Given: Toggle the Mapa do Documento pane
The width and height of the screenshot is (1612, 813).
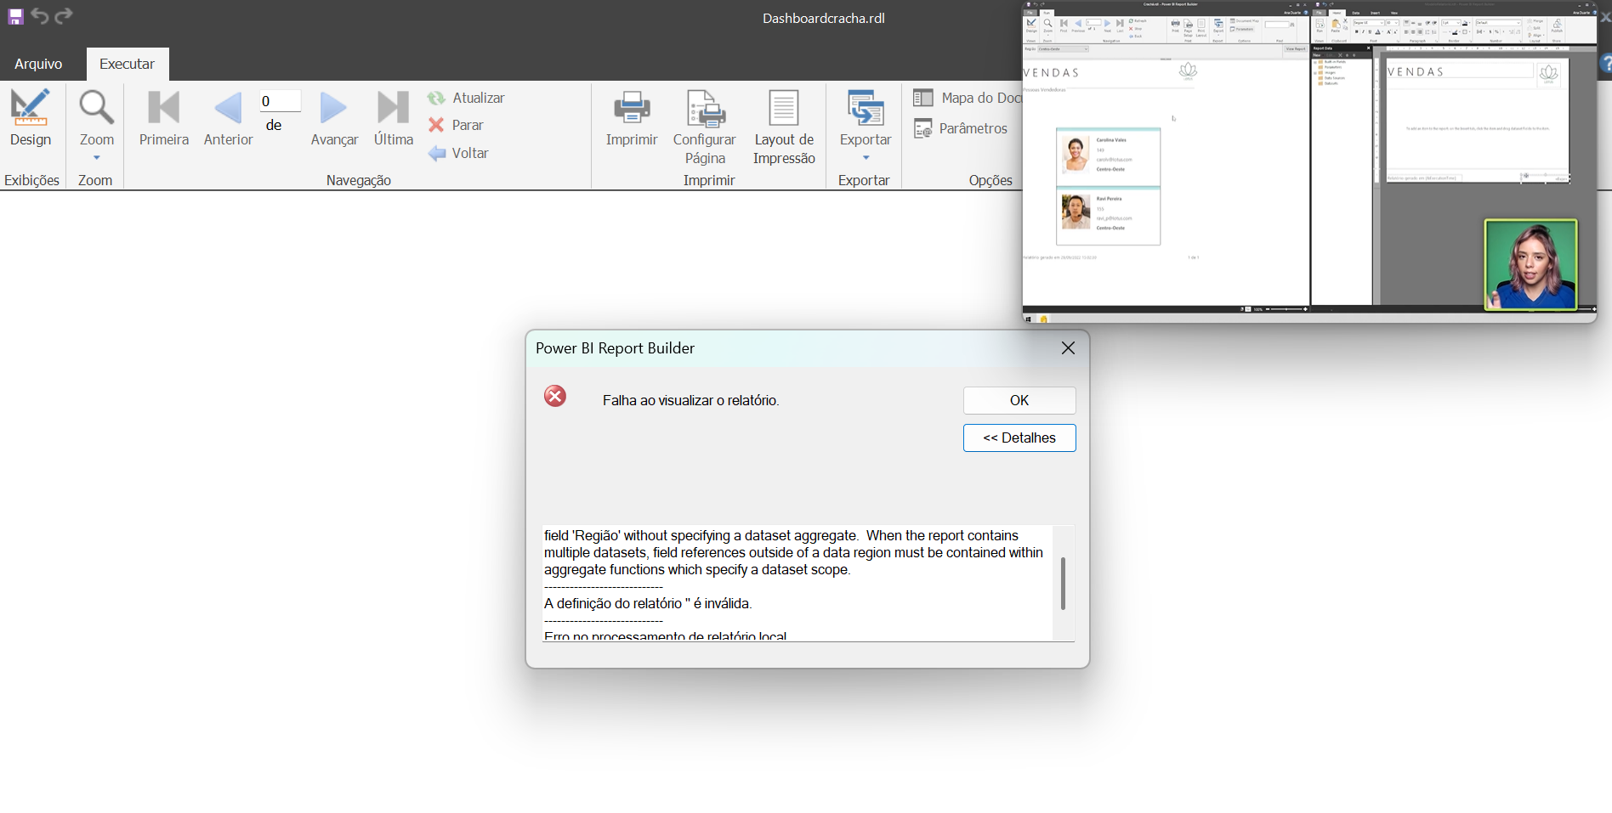Looking at the screenshot, I should [x=967, y=98].
